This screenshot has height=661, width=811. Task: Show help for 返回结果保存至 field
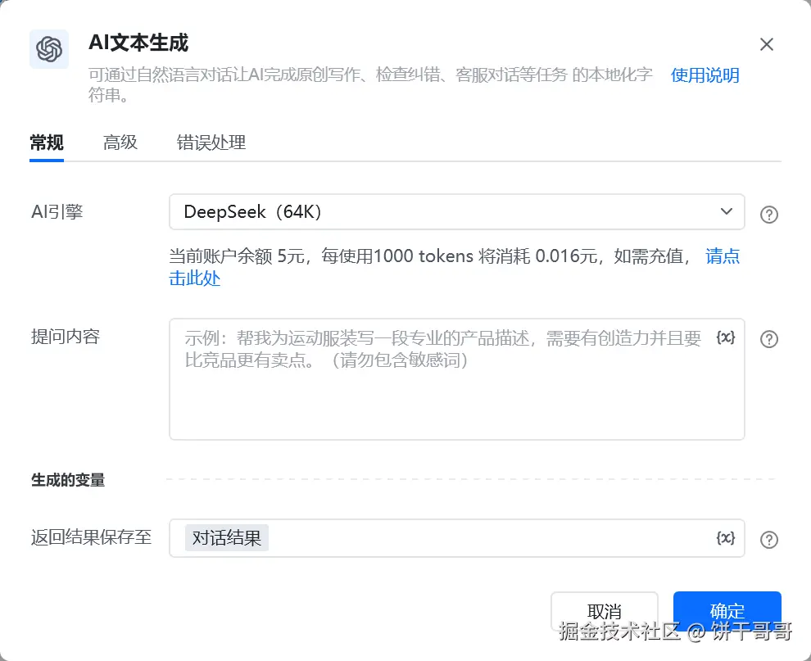pyautogui.click(x=769, y=540)
